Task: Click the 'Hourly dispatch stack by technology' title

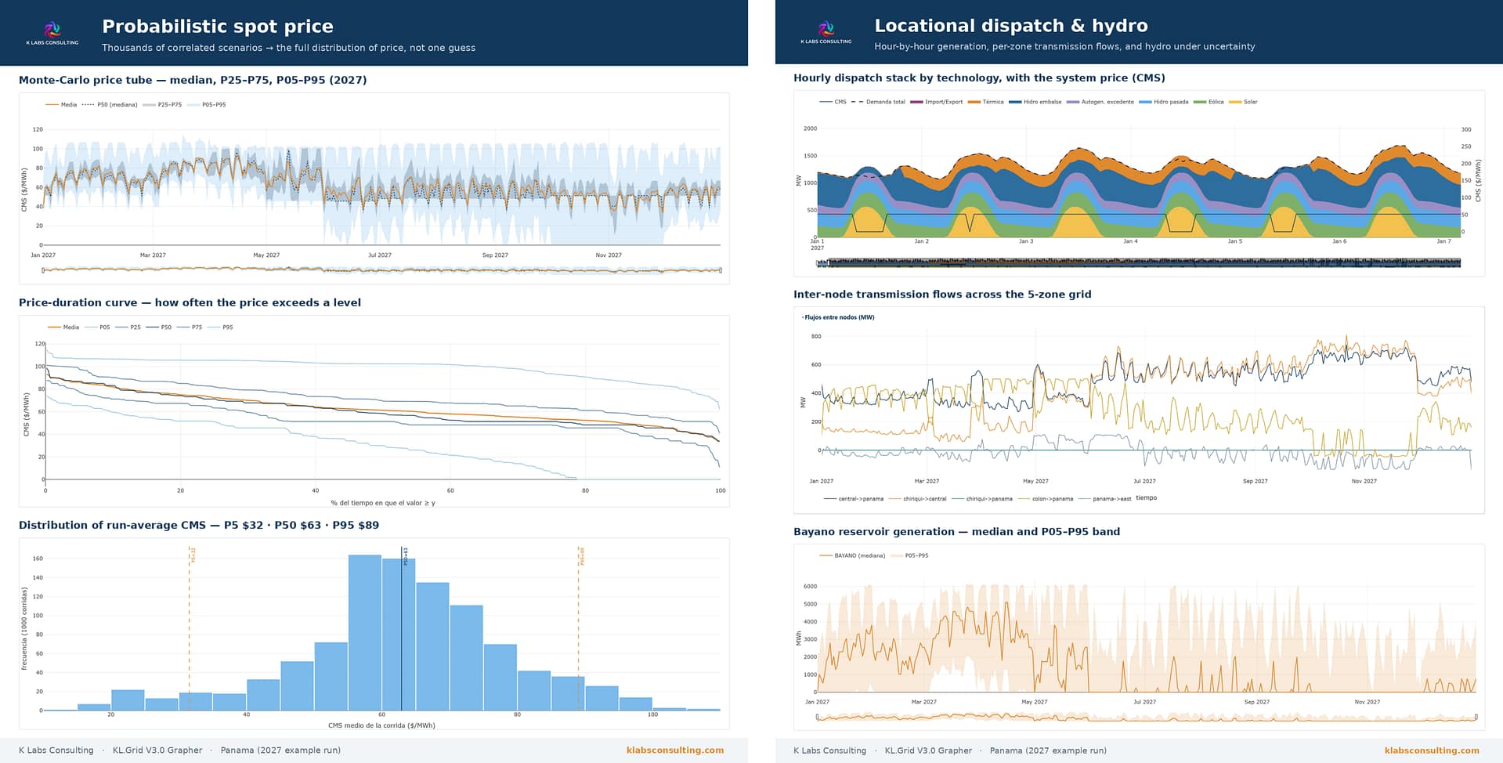Action: coord(979,78)
